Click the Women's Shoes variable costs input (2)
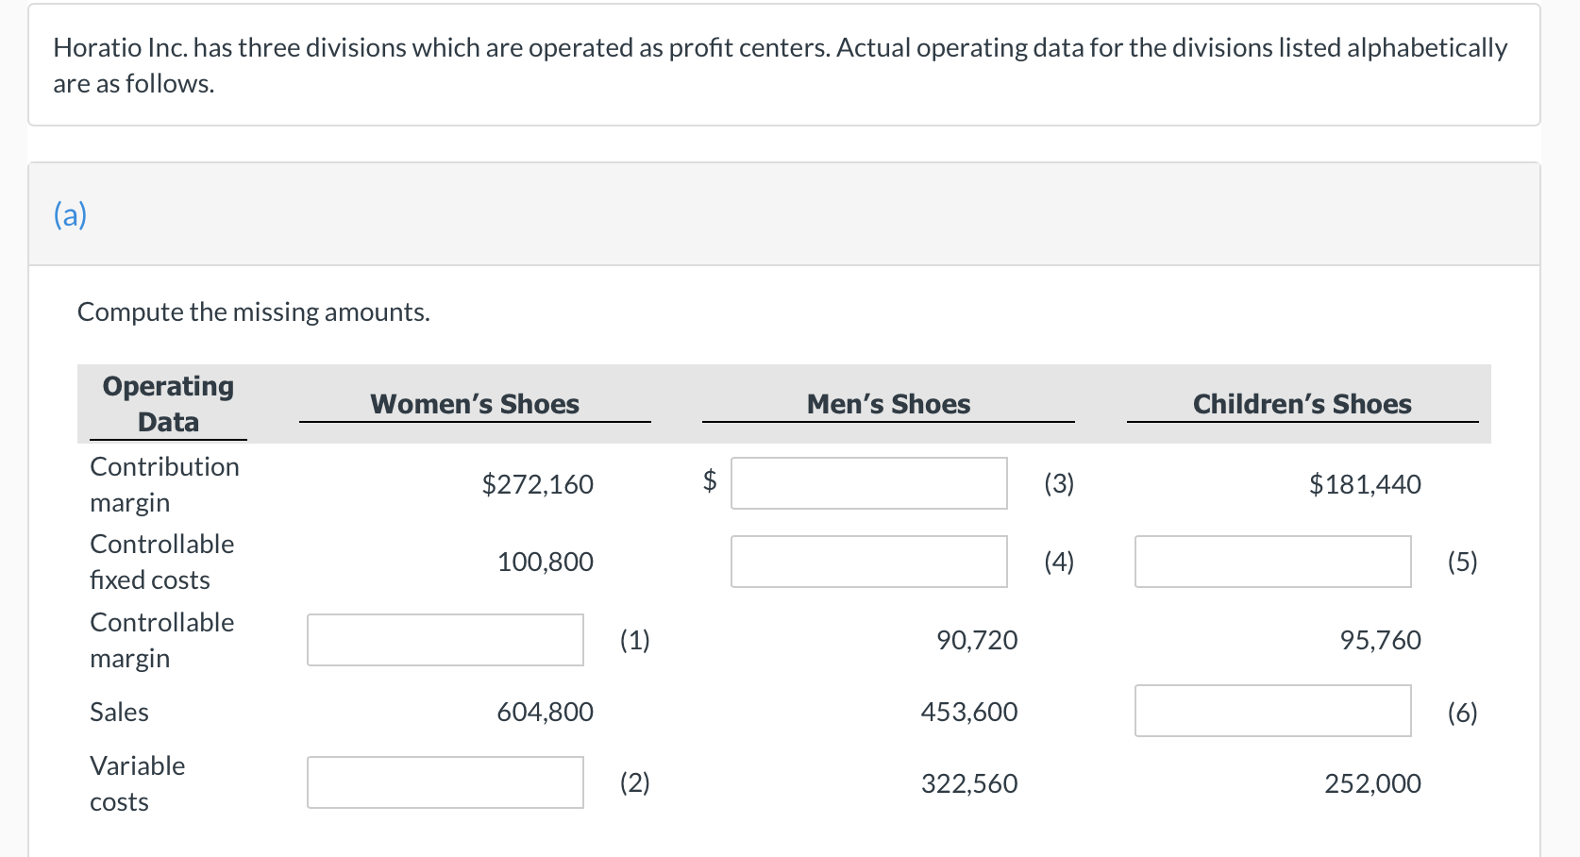Screen dimensions: 1580x857 pyautogui.click(x=445, y=782)
